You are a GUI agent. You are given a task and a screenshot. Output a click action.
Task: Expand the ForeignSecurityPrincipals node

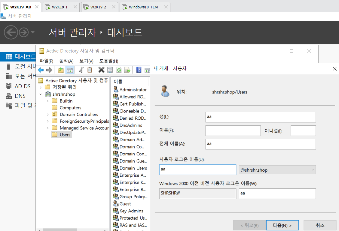click(48, 121)
